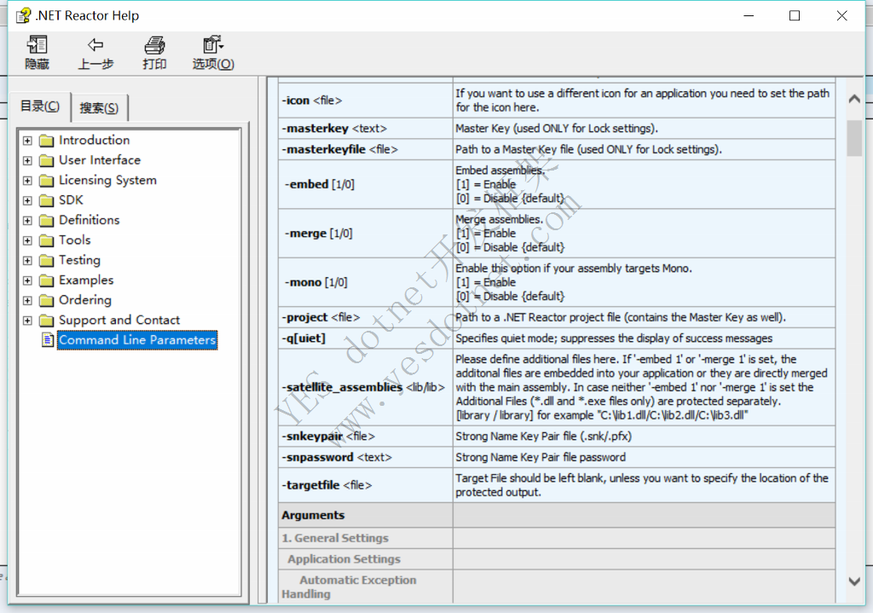The width and height of the screenshot is (873, 613).
Task: Go back with the 上一步 arrow icon
Action: coord(95,44)
